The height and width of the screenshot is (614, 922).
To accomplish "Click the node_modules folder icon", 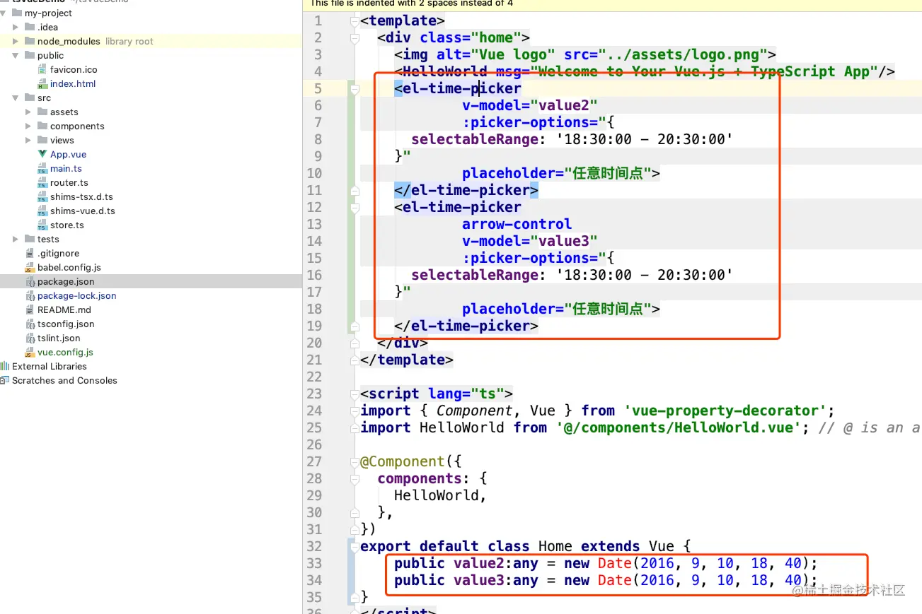I will 30,42.
